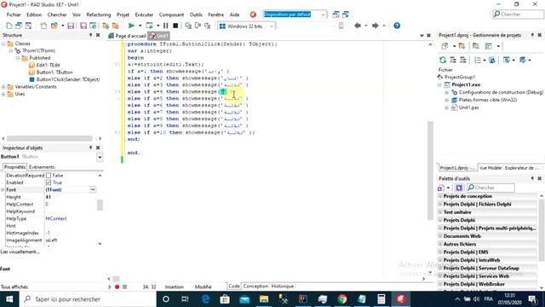Image resolution: width=545 pixels, height=307 pixels.
Task: Click the Expand All icon in project manager
Action: tap(453, 61)
